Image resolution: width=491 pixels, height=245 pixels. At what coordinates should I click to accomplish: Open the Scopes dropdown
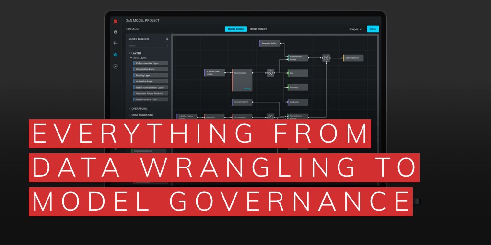click(x=355, y=29)
